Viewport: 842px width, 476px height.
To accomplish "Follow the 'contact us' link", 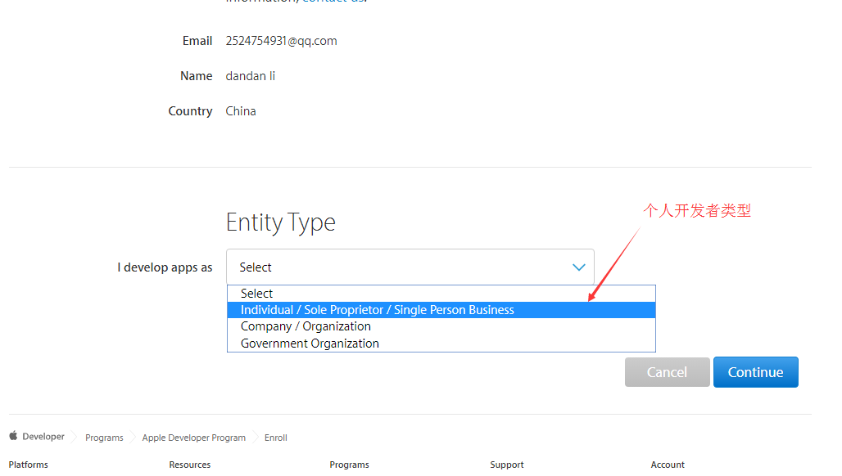I will (x=332, y=2).
